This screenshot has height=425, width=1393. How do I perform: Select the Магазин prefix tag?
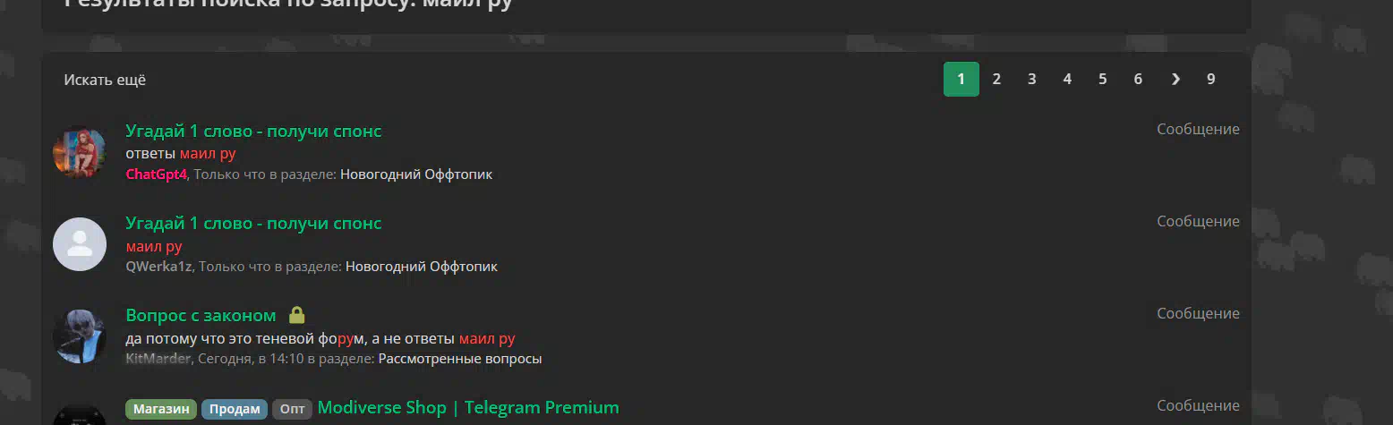coord(161,409)
